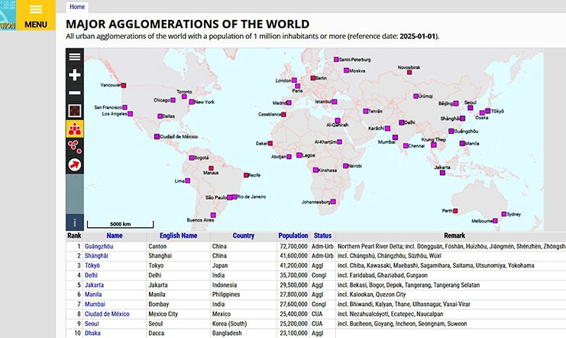Click the Tokyo marker on the map
This screenshot has width=566, height=338.
coord(488,111)
